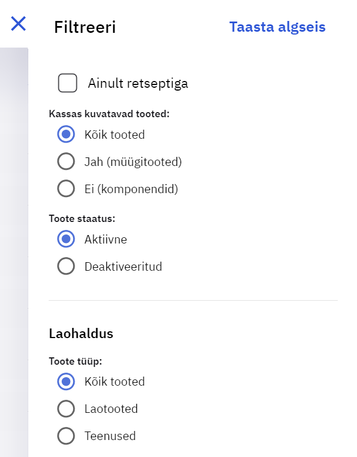The height and width of the screenshot is (457, 357).
Task: Close the Filtreeri filter panel
Action: click(19, 24)
